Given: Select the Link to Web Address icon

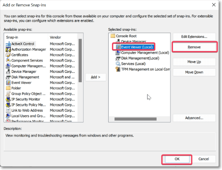Looking at the screenshot, I should click(x=8, y=110).
